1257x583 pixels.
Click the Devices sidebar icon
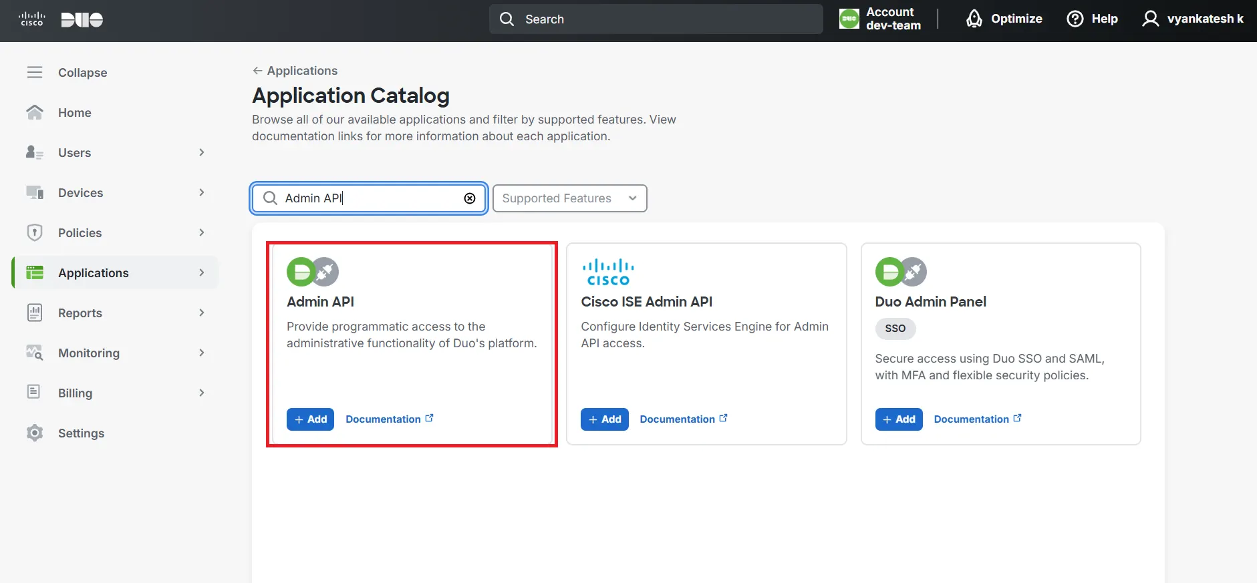[x=35, y=192]
